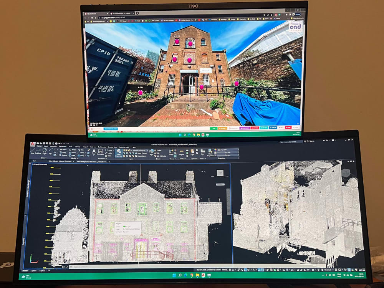
Task: Open the ByLayer color dropdown in Properties
Action: pyautogui.click(x=228, y=150)
